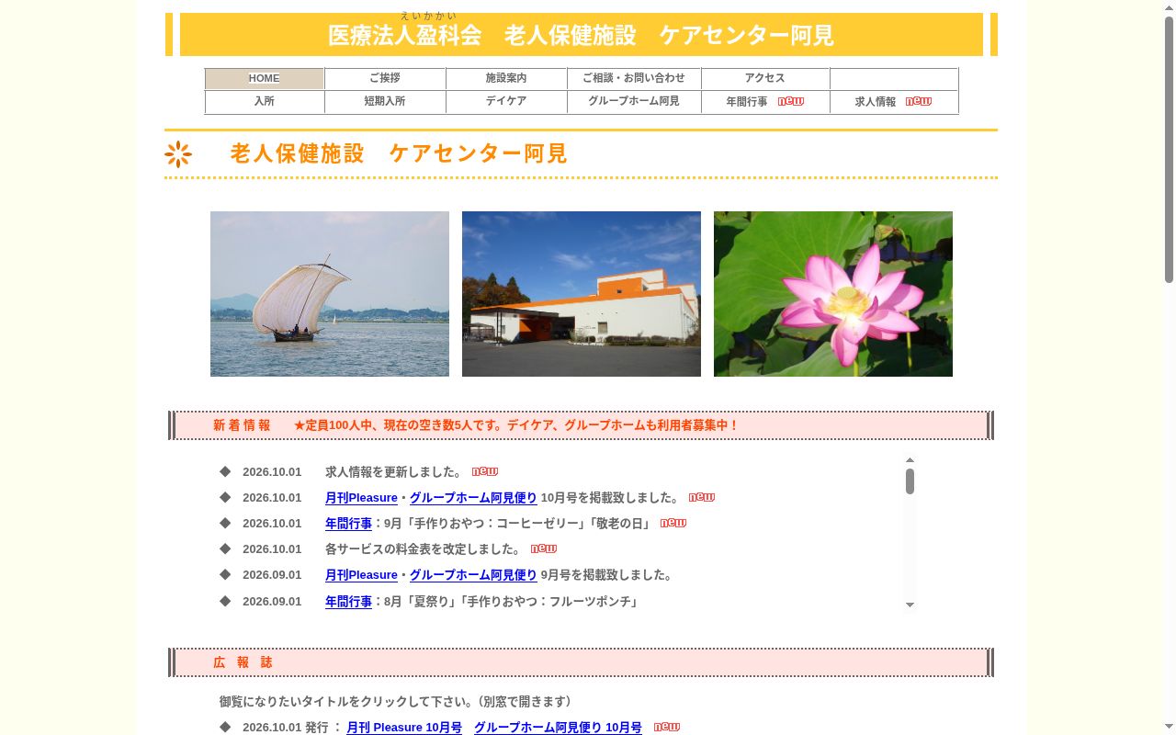The image size is (1176, 735).
Task: Open 月刊Pleasure link in 10月号 news row
Action: click(x=361, y=498)
